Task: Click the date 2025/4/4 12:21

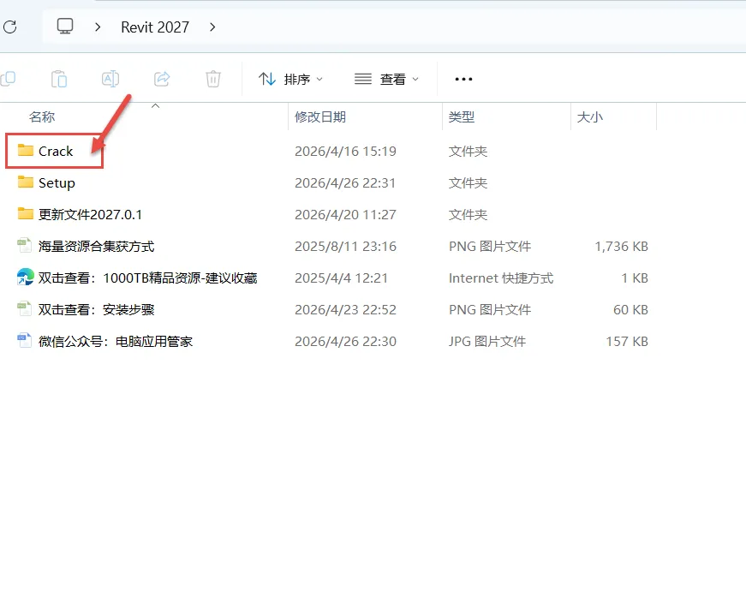Action: tap(341, 278)
